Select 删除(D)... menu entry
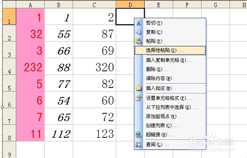The image size is (247, 158). [170, 69]
